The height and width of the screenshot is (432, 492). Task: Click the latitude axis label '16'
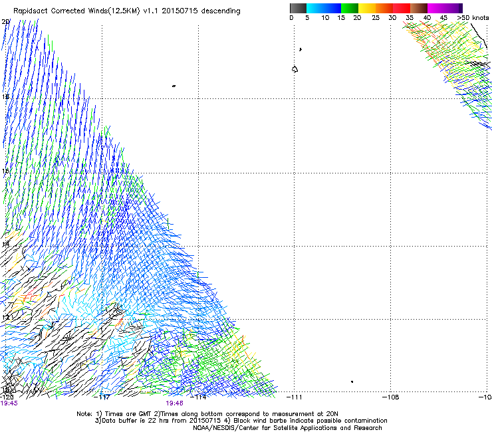[x=5, y=171]
